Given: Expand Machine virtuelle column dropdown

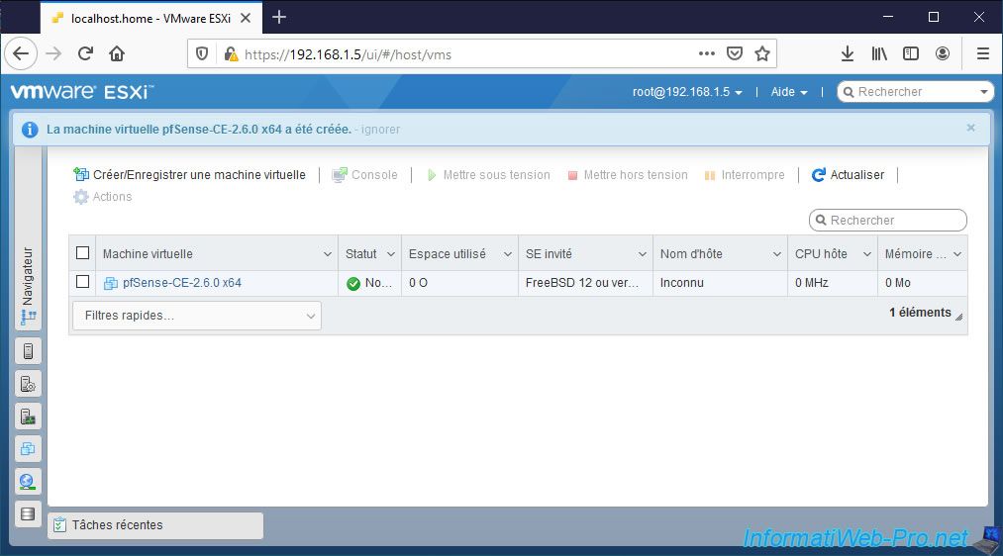Looking at the screenshot, I should [x=328, y=254].
